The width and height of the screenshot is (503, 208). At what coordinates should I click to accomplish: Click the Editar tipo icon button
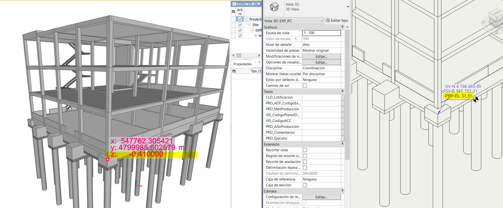[x=328, y=20]
